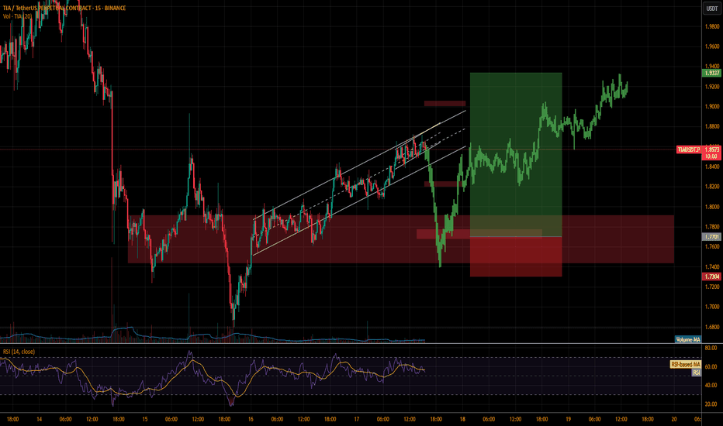The width and height of the screenshot is (723, 426).
Task: Click the 1.8800 price axis value
Action: pos(712,127)
